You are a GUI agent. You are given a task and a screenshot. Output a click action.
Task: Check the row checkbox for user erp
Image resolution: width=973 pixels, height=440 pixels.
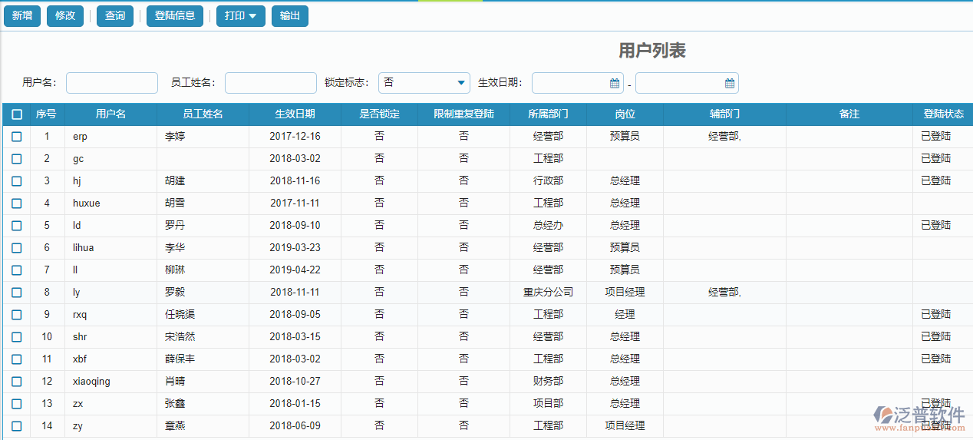point(17,137)
